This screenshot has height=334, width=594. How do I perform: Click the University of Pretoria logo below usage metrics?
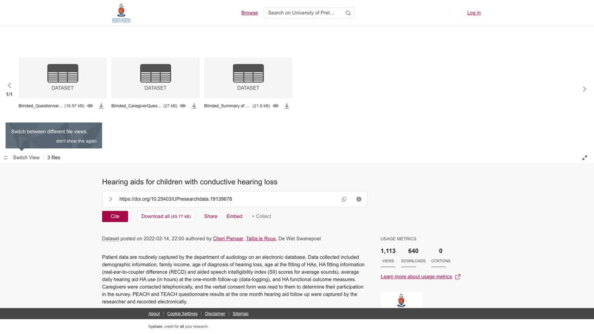(401, 300)
